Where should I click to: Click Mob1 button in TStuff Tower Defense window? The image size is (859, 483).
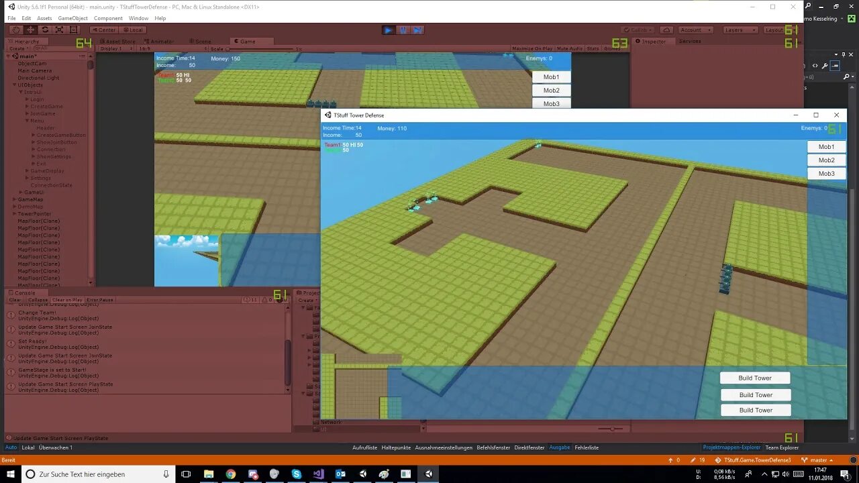826,147
